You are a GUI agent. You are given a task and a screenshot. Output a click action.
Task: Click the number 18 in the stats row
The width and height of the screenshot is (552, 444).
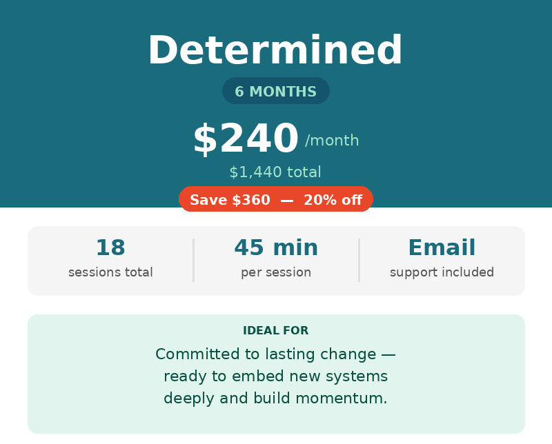pos(110,248)
